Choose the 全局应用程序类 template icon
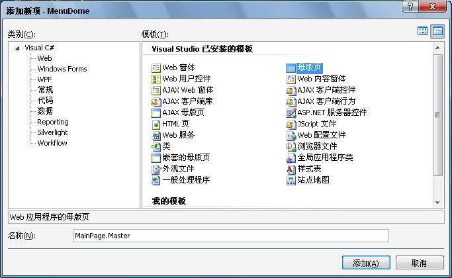 point(291,158)
